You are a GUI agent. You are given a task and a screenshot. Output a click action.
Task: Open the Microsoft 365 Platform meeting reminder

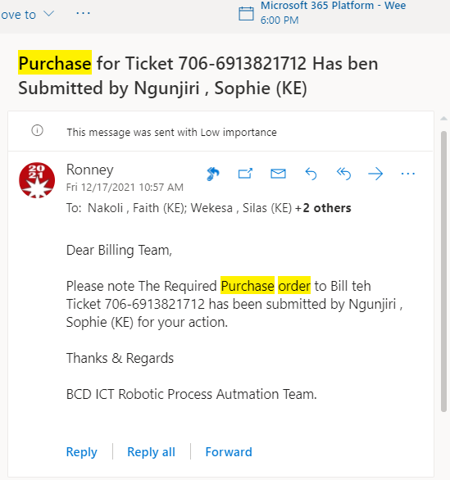[334, 13]
